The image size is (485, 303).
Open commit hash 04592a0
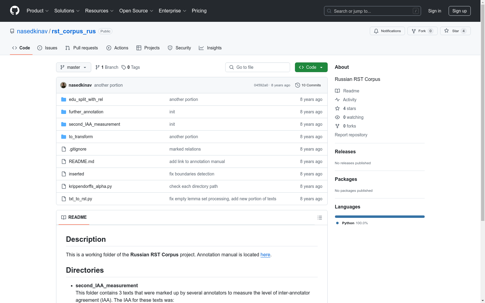261,85
